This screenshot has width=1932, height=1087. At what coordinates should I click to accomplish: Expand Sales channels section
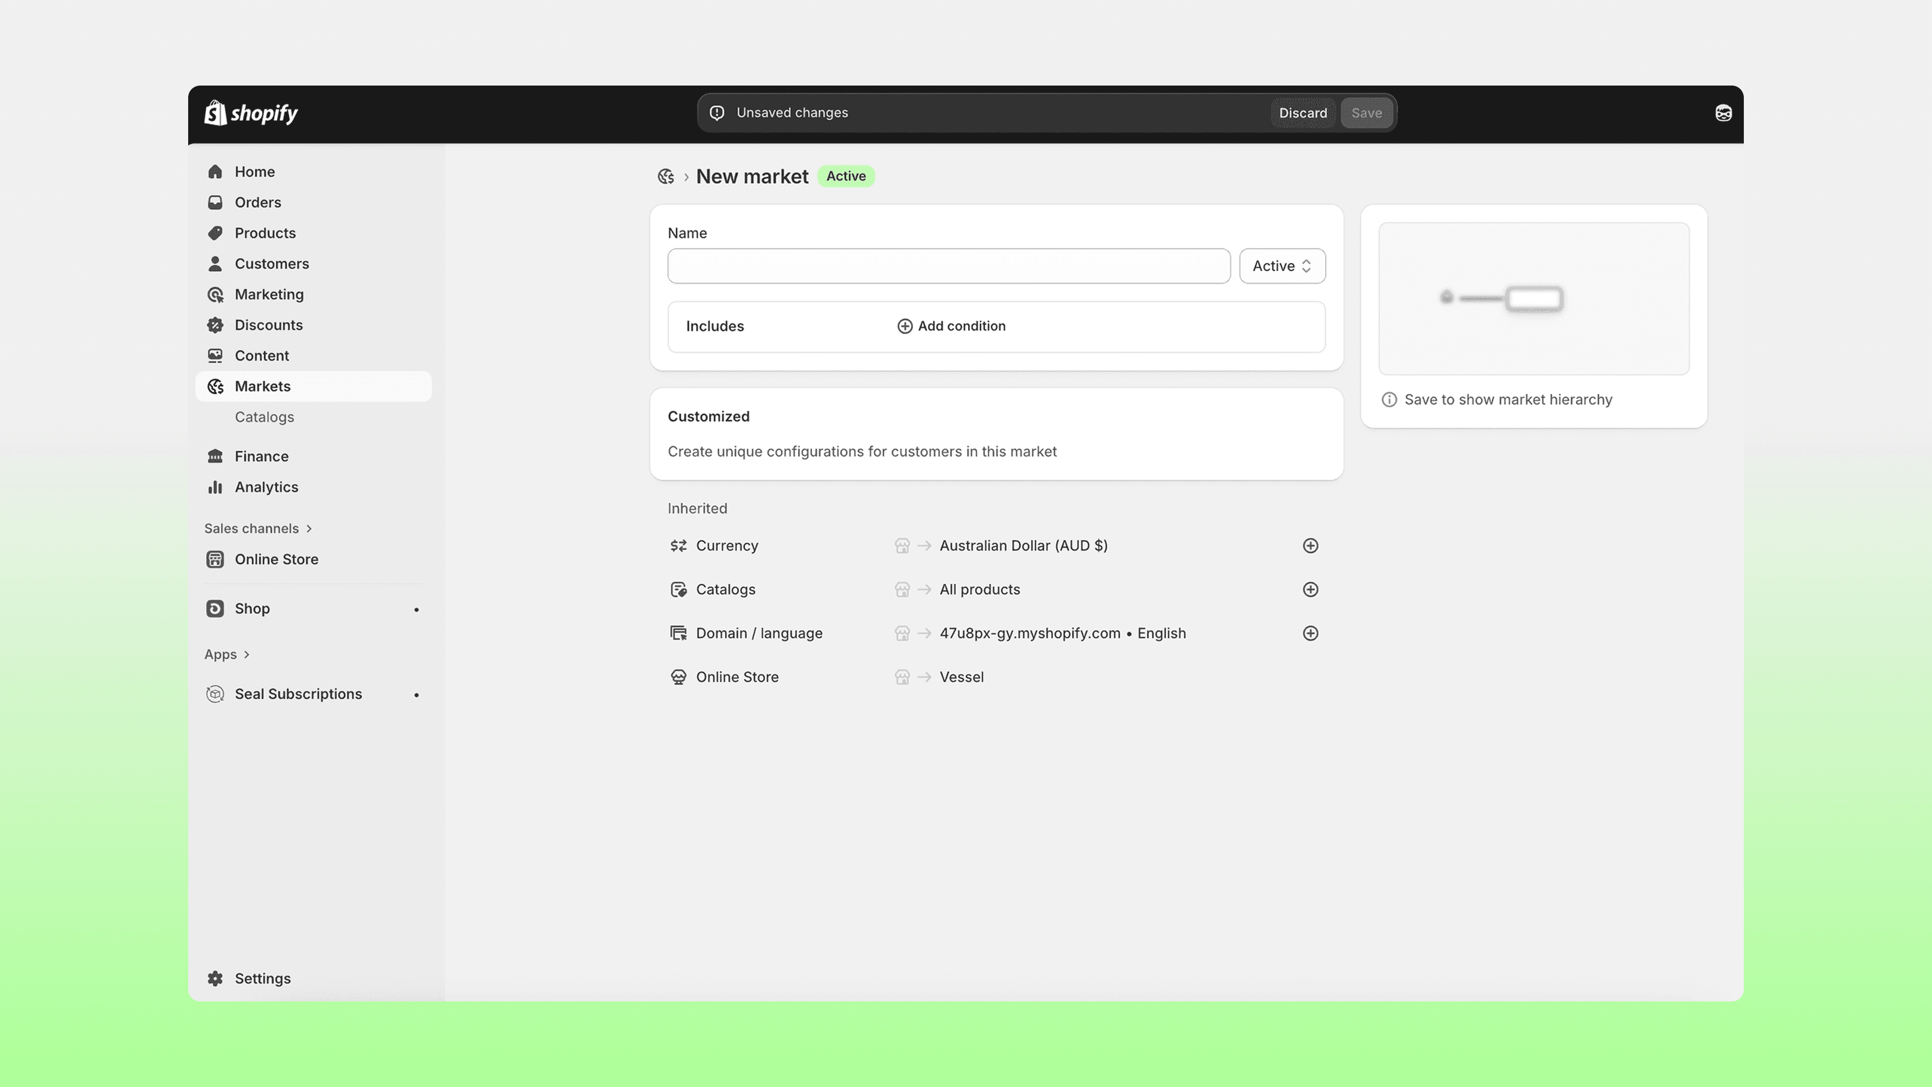(x=258, y=529)
